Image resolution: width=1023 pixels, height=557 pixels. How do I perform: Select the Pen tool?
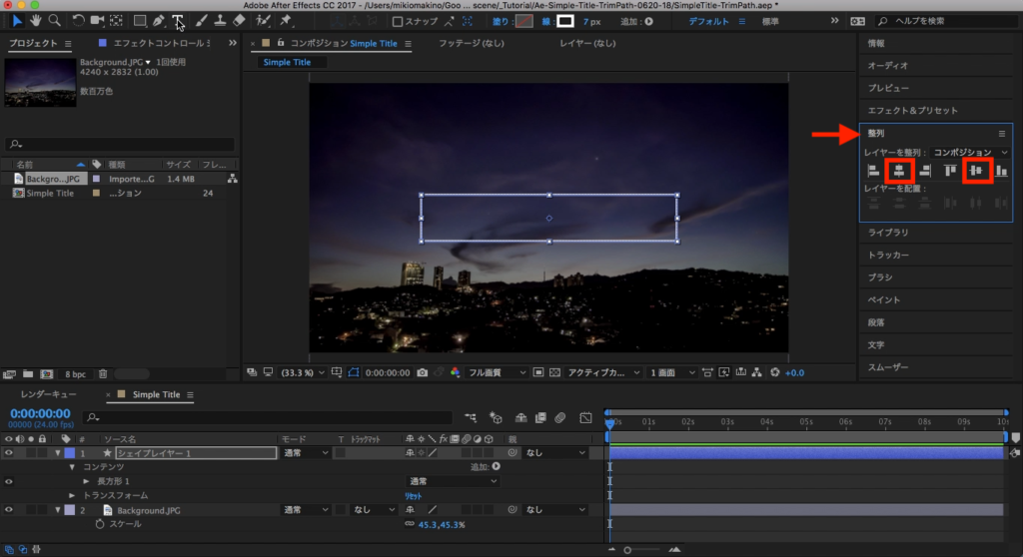coord(159,20)
